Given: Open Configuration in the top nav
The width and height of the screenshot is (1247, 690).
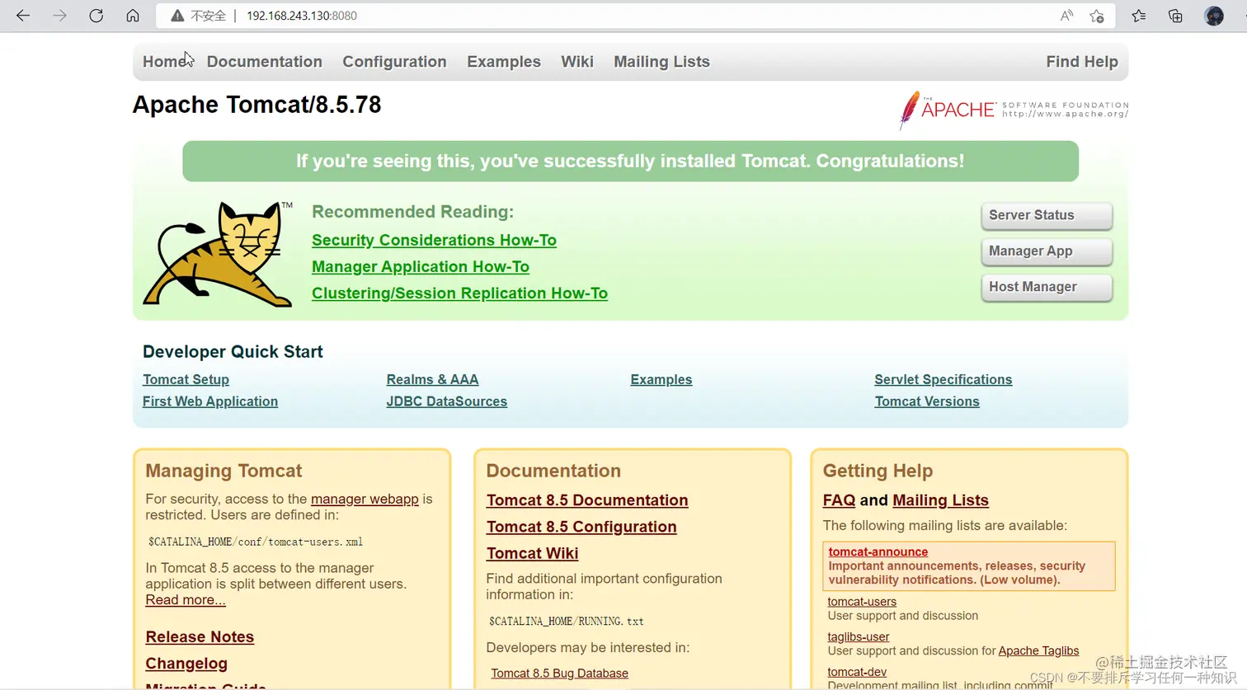Looking at the screenshot, I should point(394,62).
